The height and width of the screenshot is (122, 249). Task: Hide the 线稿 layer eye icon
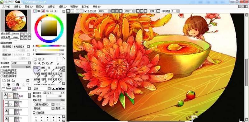[x=6, y=94]
